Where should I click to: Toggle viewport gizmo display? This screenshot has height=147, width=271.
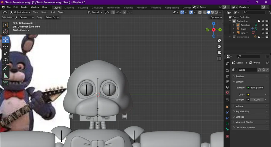coord(182,12)
